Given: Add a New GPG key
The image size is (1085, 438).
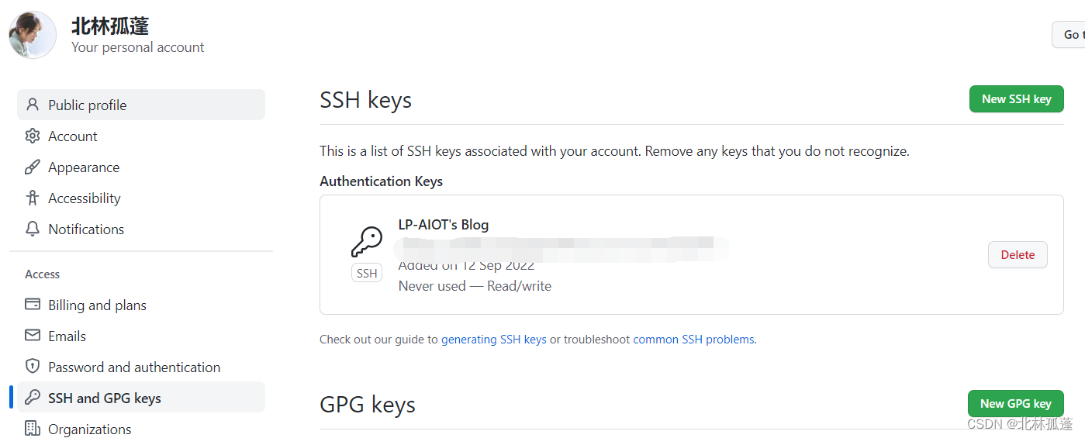Looking at the screenshot, I should pyautogui.click(x=1015, y=403).
